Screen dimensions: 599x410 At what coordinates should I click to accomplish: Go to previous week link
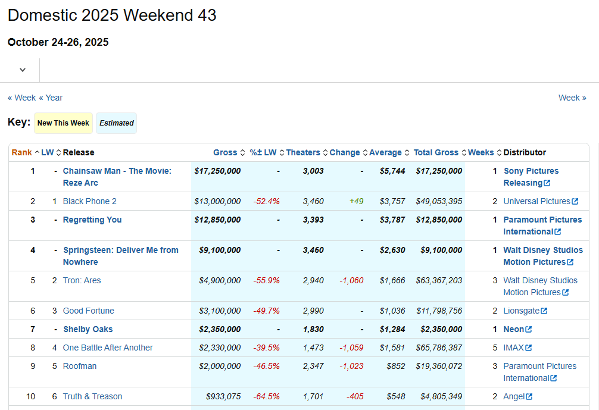click(x=22, y=98)
